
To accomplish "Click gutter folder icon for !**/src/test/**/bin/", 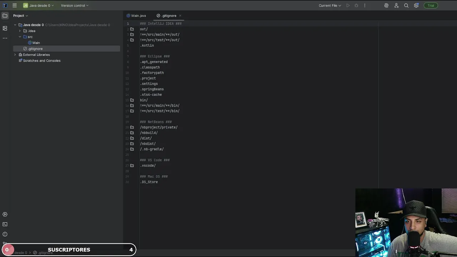I will [x=132, y=111].
